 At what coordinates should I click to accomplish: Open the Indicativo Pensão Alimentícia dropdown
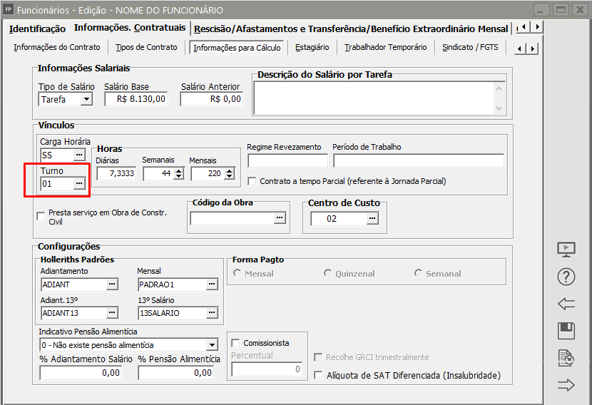tap(211, 345)
